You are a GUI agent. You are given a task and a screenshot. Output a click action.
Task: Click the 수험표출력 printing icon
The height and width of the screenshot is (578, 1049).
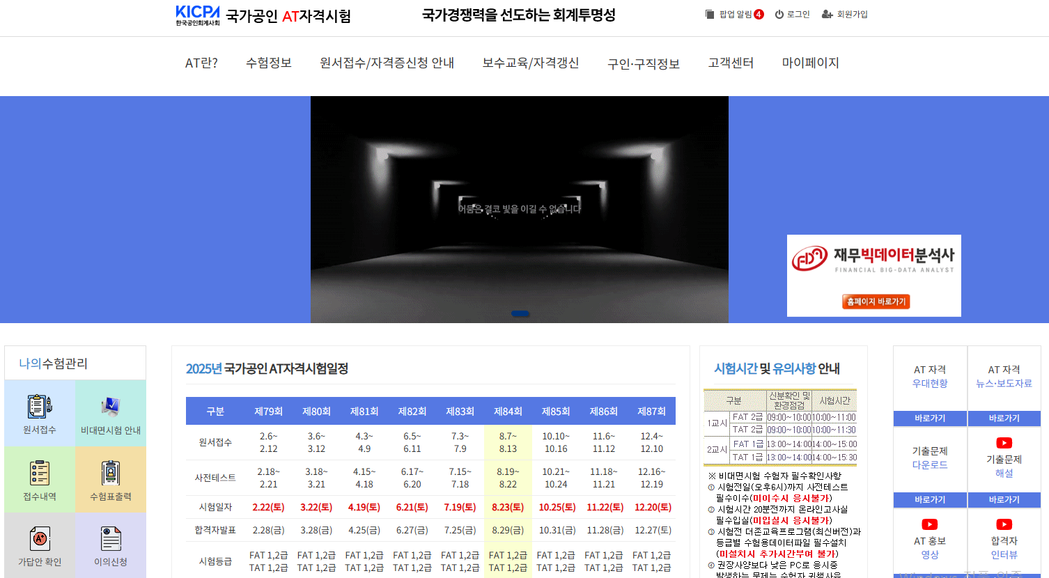tap(110, 478)
